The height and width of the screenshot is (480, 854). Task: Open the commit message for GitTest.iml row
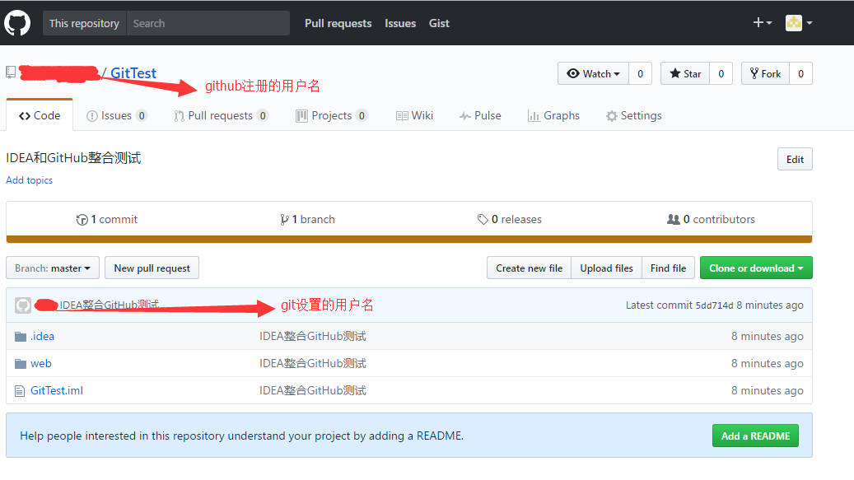point(313,391)
